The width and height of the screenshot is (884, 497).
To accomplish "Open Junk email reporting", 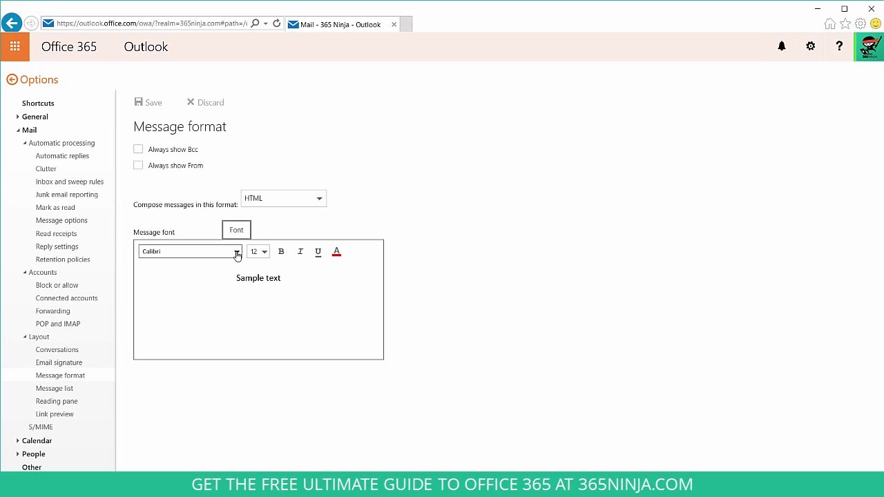I will 67,195.
